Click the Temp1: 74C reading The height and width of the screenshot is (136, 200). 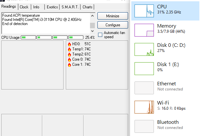(x=82, y=49)
